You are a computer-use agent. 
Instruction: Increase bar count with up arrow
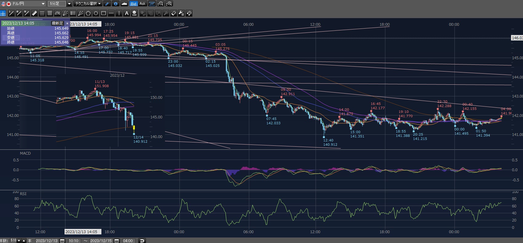(x=24, y=241)
